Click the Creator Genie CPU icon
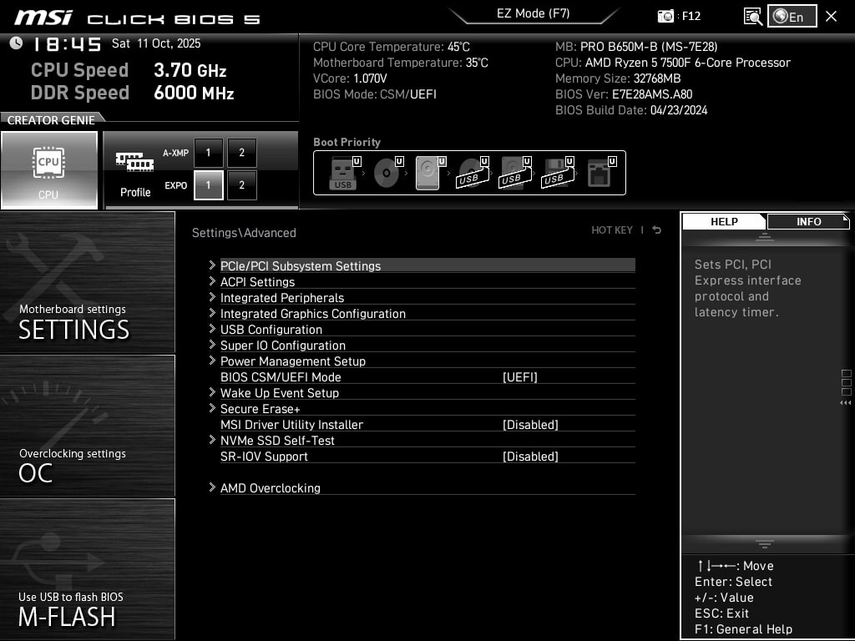855x641 pixels. (48, 169)
